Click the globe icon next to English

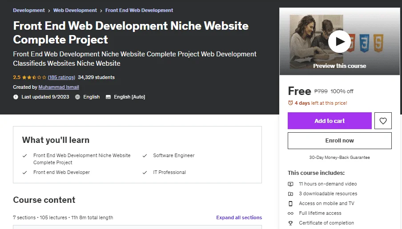click(x=77, y=97)
